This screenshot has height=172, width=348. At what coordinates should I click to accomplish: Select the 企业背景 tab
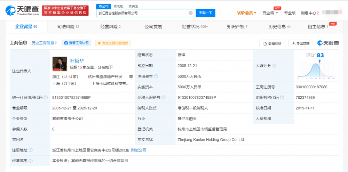[x=26, y=27]
